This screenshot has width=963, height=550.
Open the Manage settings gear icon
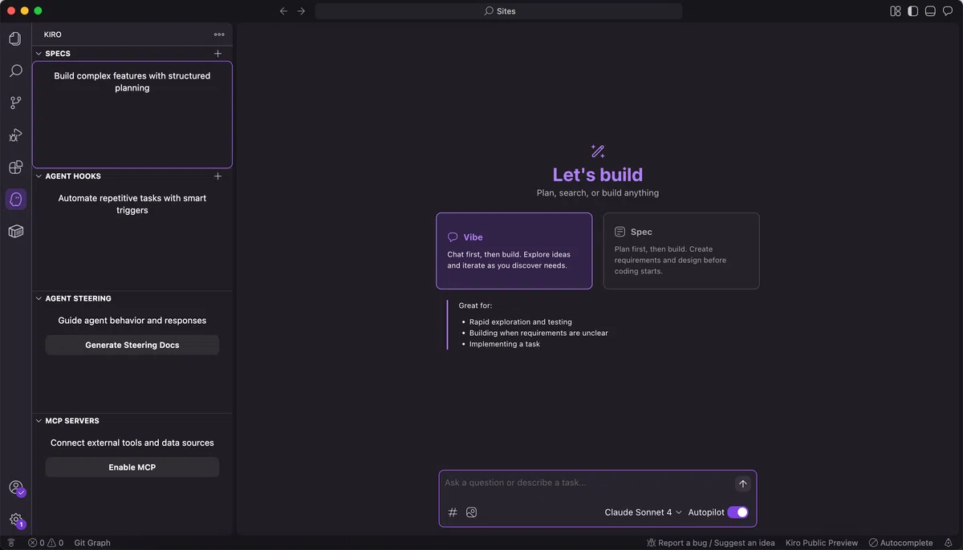coord(15,520)
